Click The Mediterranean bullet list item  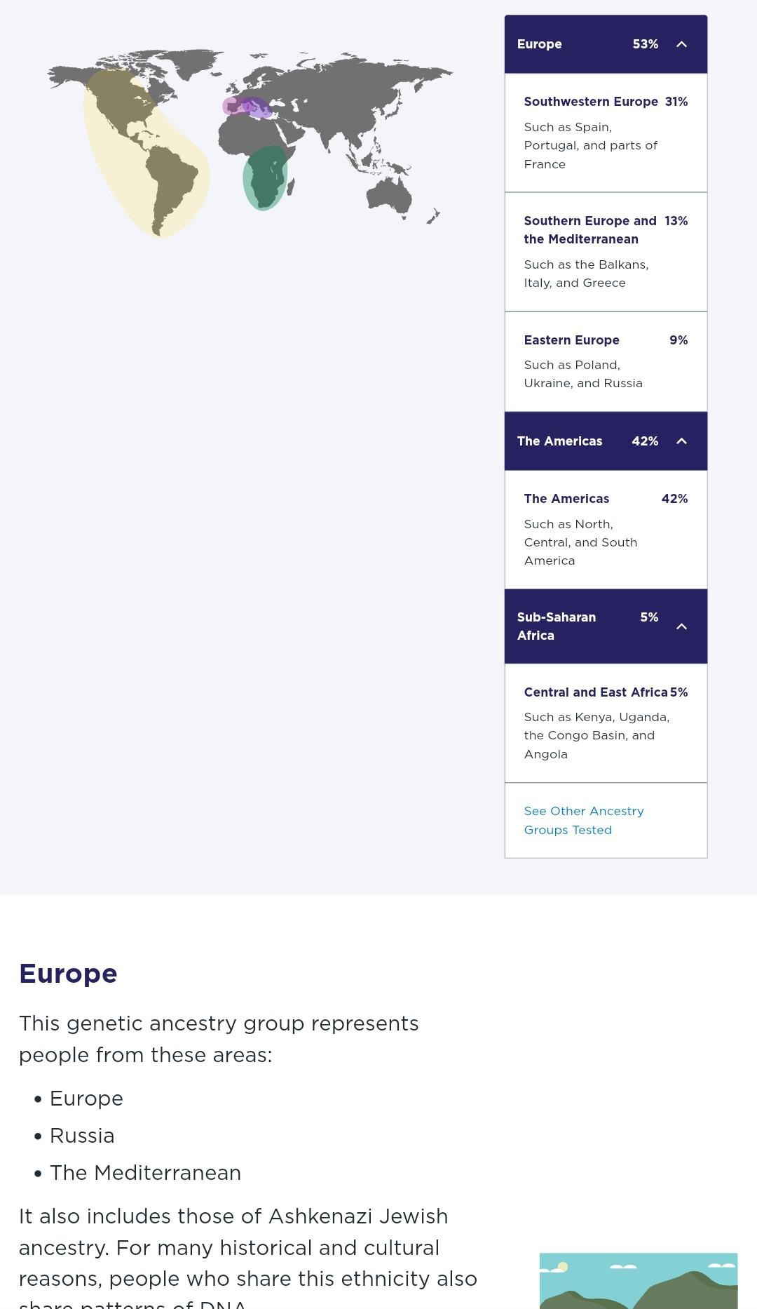tap(146, 1172)
